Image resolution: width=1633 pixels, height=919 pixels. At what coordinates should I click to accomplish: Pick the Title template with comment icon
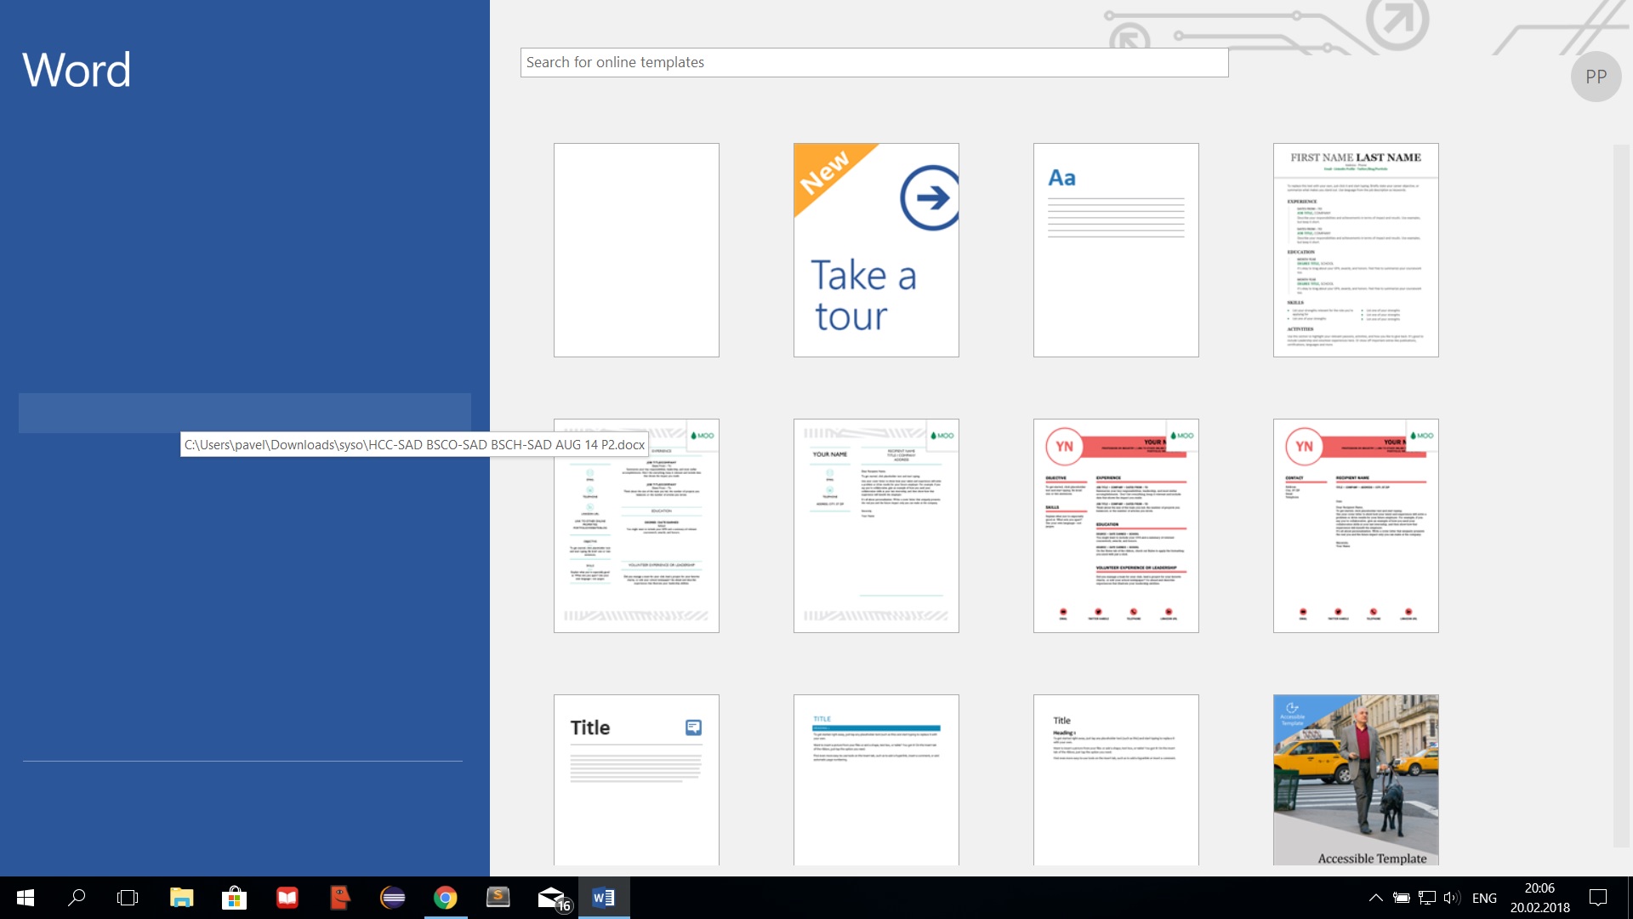(x=636, y=780)
